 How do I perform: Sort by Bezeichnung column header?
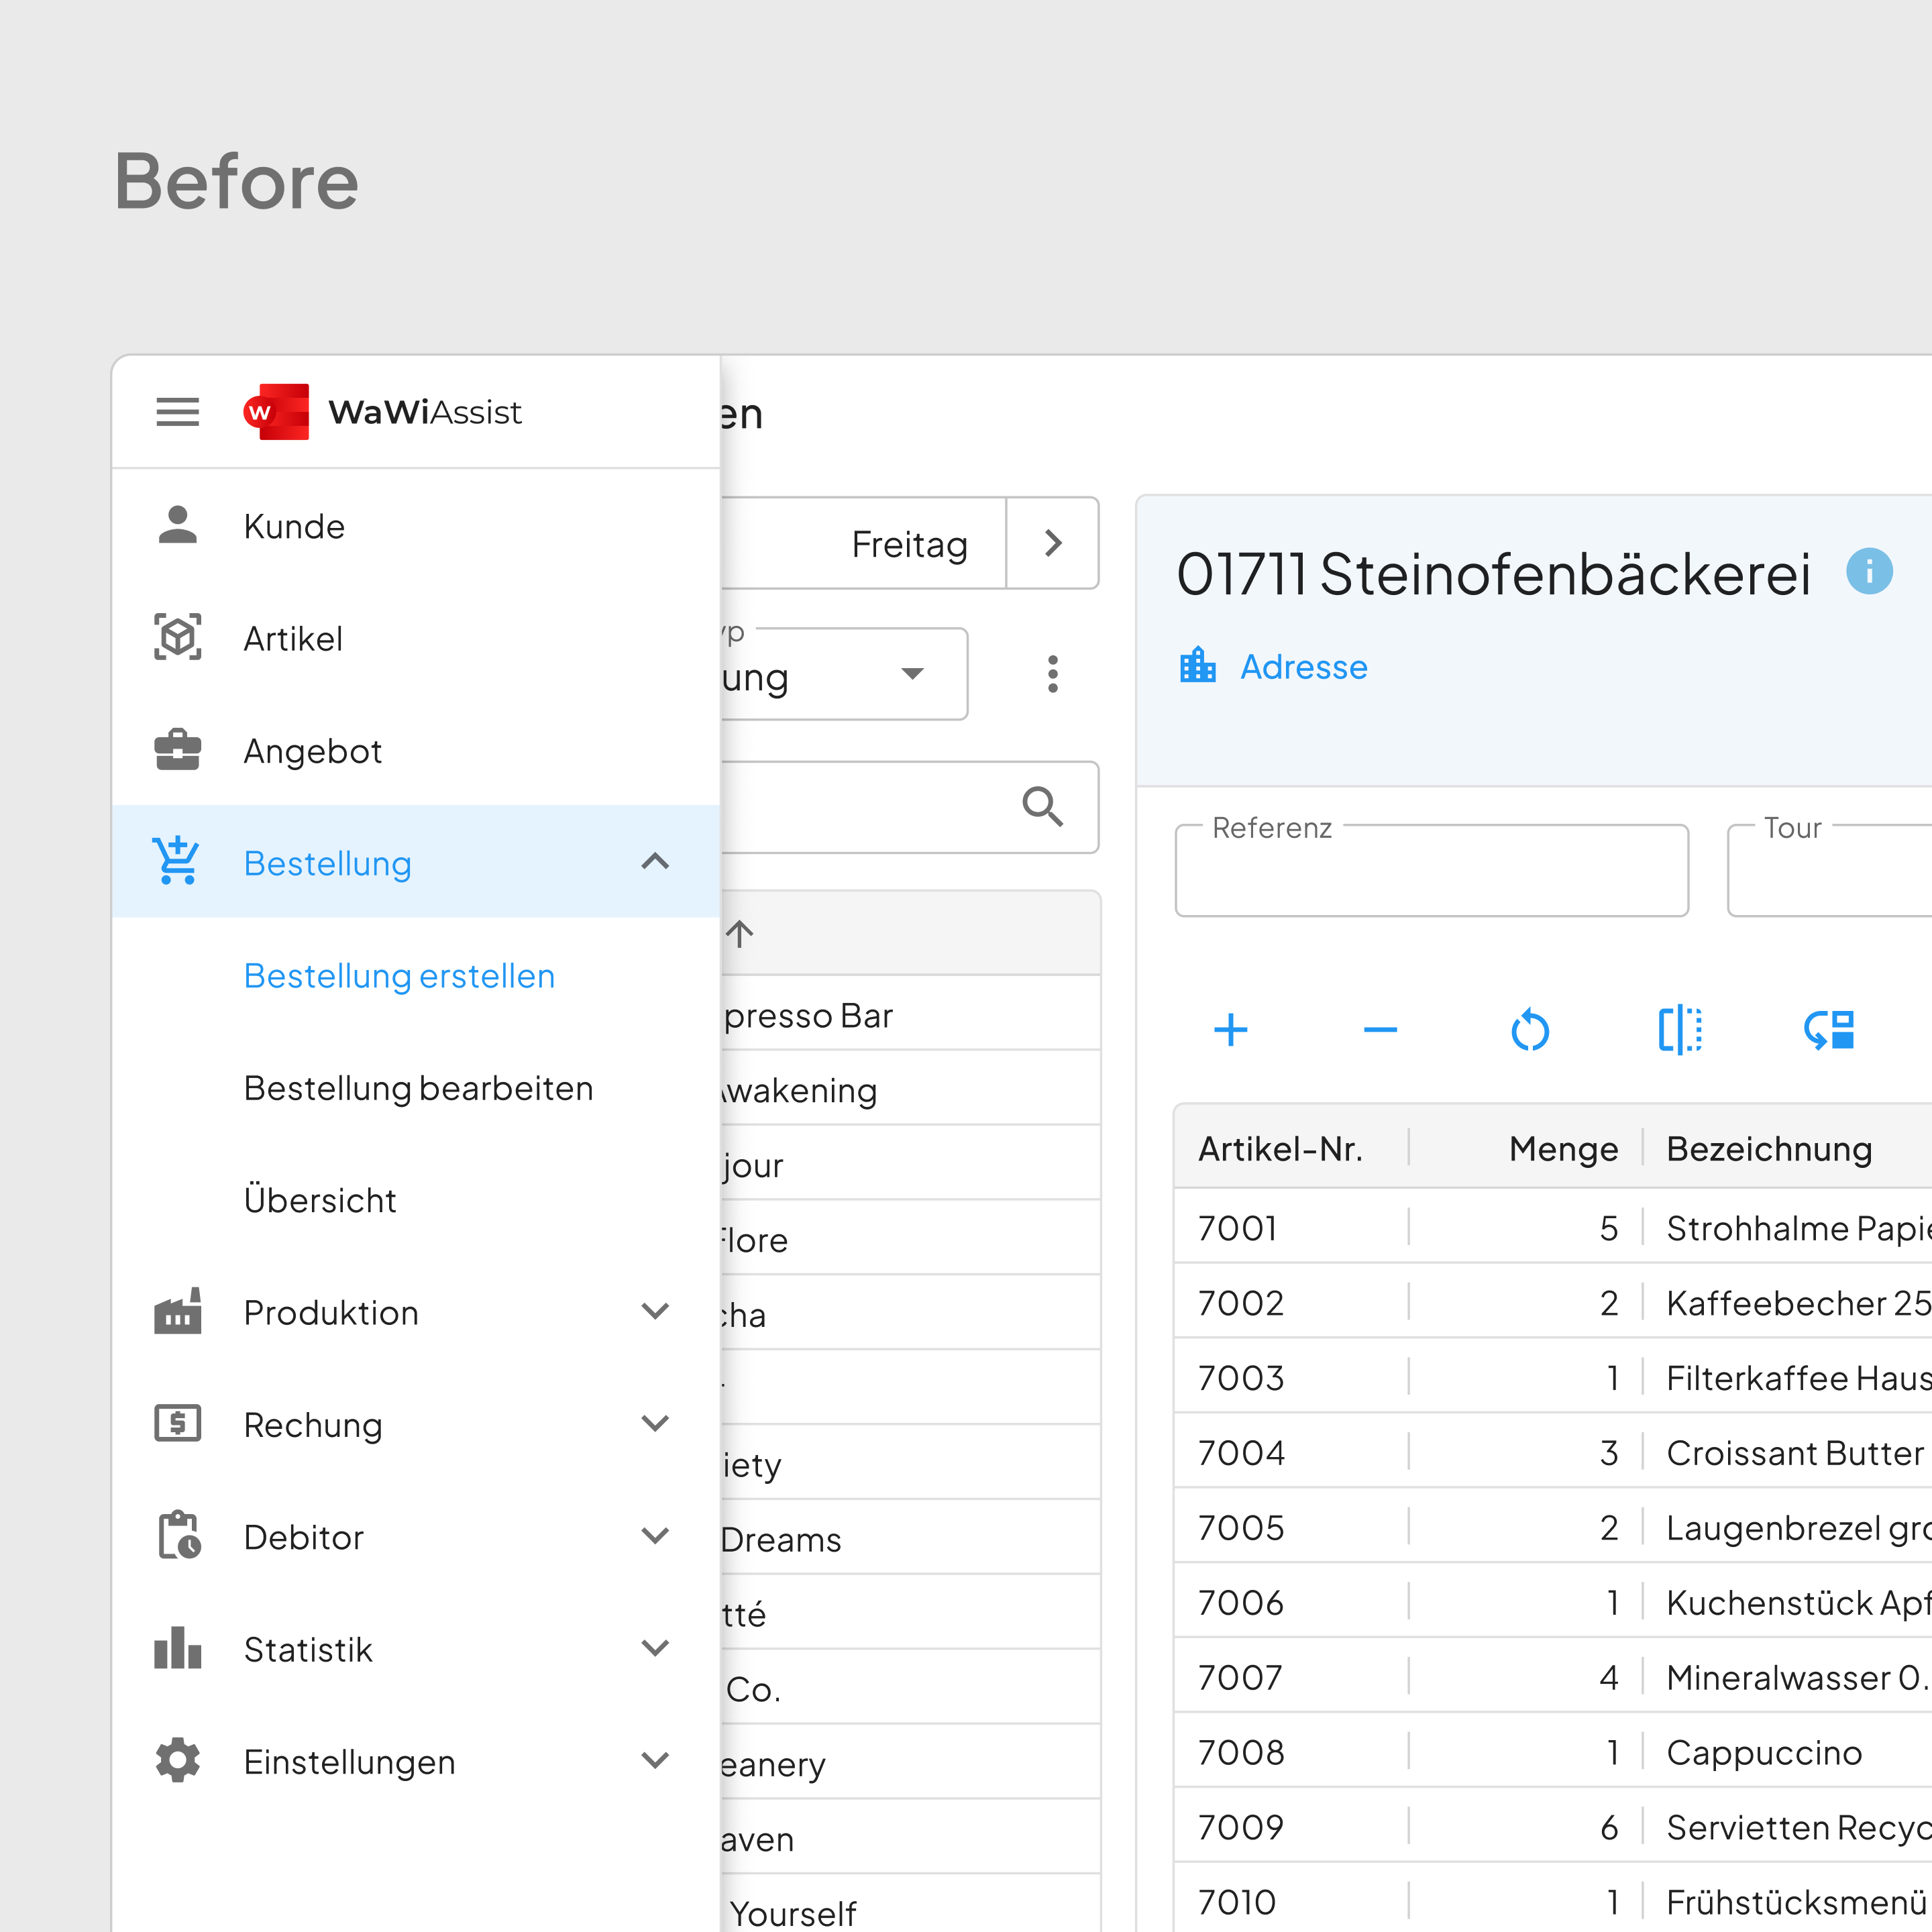click(1769, 1149)
